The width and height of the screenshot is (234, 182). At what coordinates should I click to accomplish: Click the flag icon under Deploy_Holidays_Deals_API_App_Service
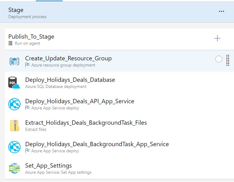point(27,108)
